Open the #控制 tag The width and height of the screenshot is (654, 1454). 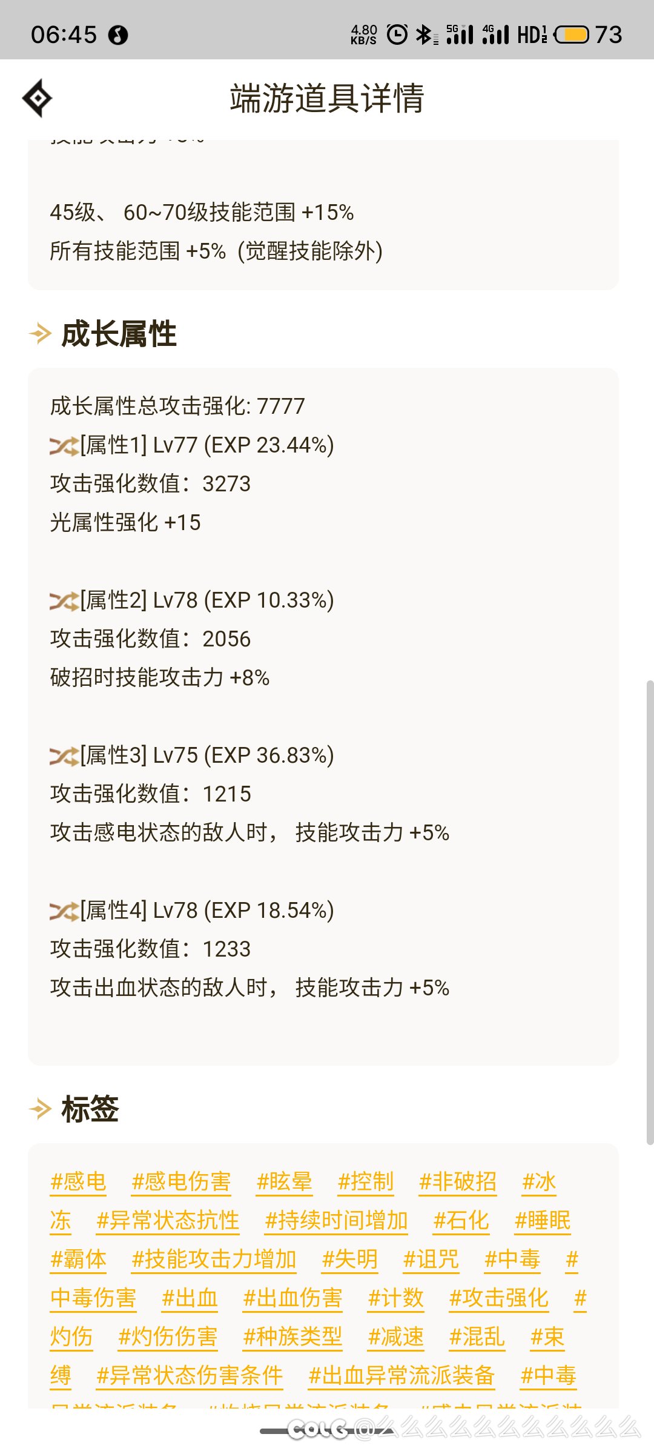(366, 1182)
